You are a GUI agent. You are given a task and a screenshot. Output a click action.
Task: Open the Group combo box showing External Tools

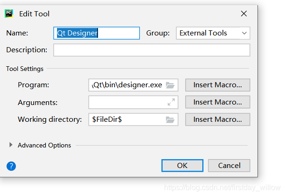click(x=213, y=33)
